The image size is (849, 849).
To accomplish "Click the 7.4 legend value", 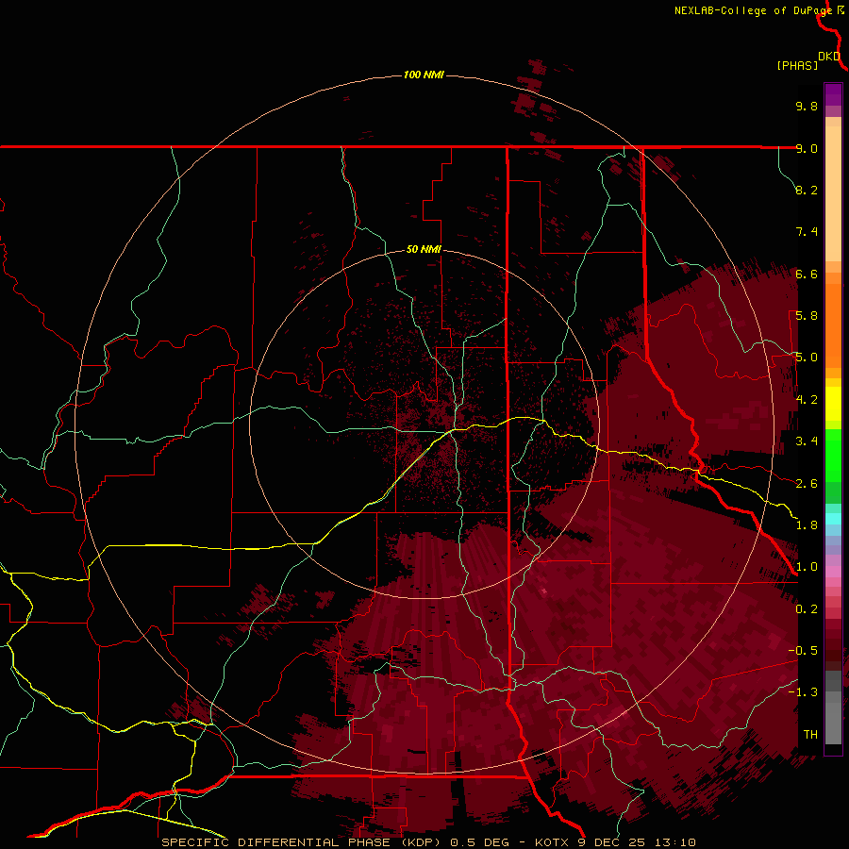I will (807, 232).
